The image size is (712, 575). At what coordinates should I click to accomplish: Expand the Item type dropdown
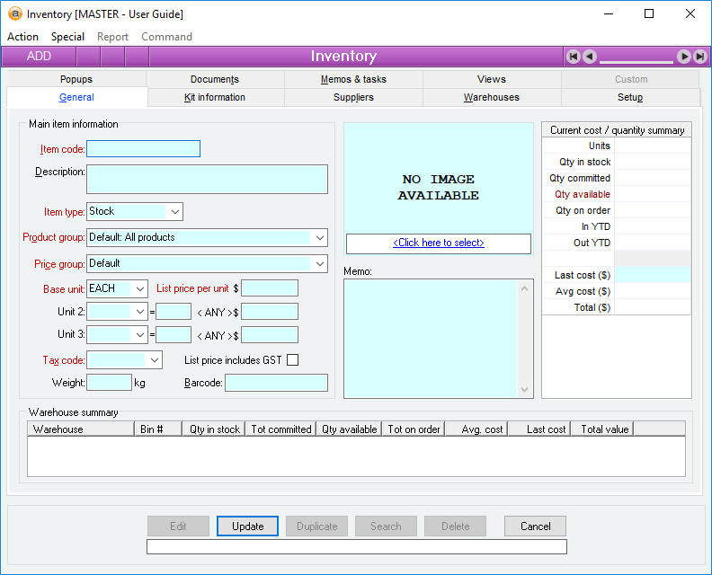click(x=174, y=212)
